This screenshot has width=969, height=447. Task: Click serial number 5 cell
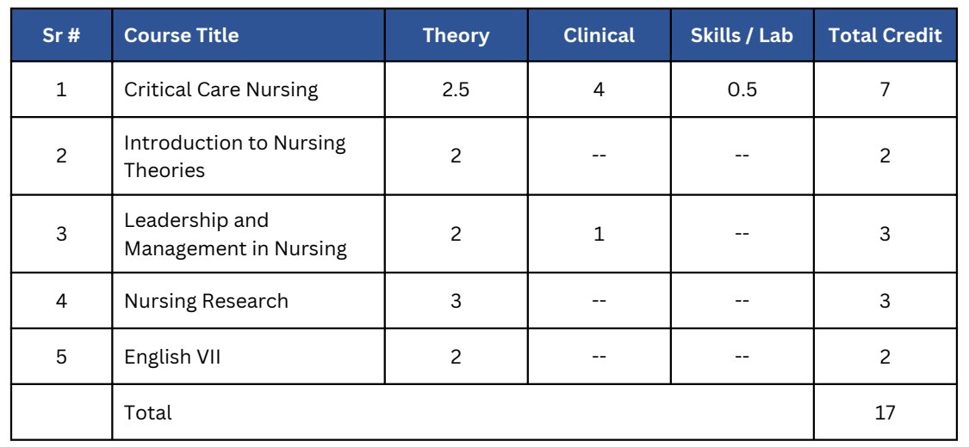coord(61,357)
